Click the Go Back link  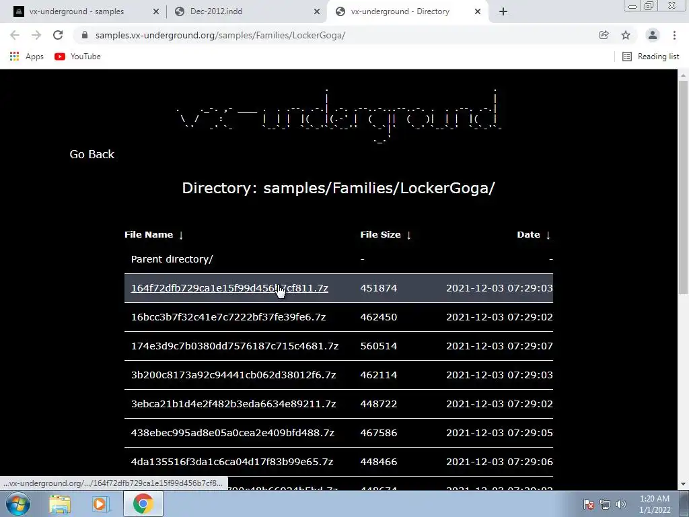[x=92, y=154]
